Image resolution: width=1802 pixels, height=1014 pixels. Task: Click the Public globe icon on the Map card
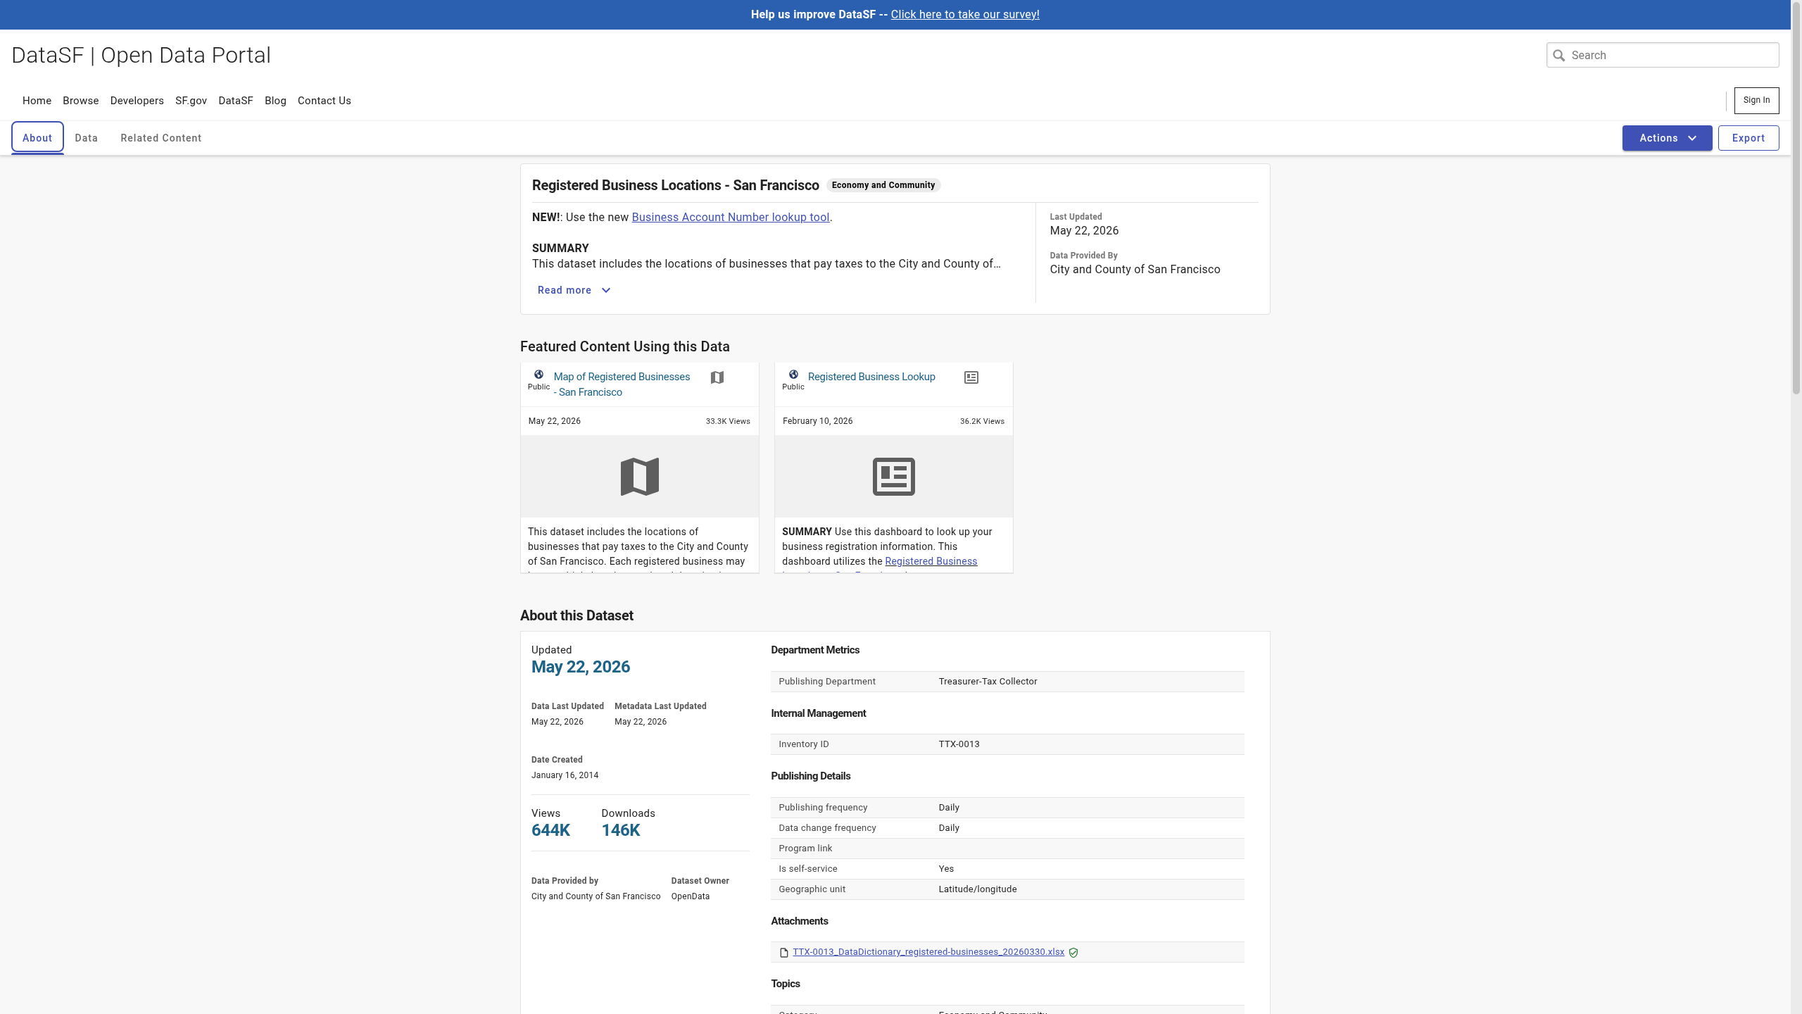tap(538, 375)
